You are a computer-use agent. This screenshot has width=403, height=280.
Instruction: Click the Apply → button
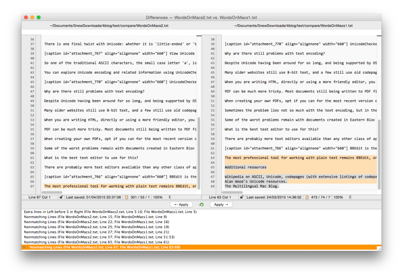(x=222, y=205)
